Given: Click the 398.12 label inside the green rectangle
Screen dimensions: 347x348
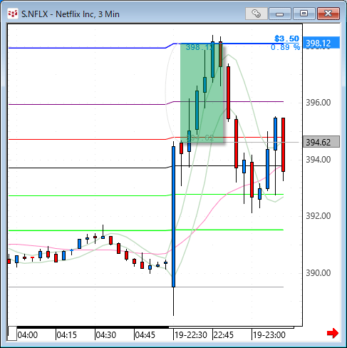Looking at the screenshot, I should [x=199, y=47].
